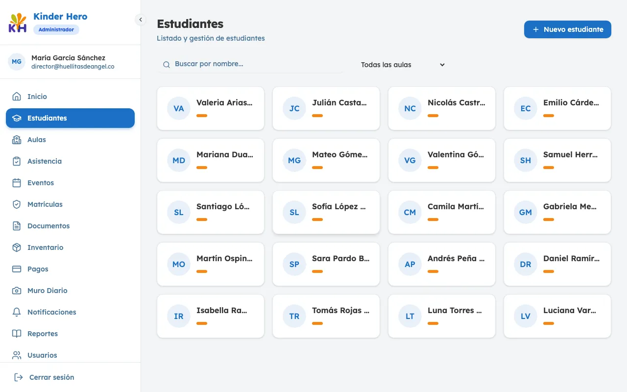The height and width of the screenshot is (392, 627).
Task: Click the Muro Diario camera icon
Action: [x=17, y=291]
